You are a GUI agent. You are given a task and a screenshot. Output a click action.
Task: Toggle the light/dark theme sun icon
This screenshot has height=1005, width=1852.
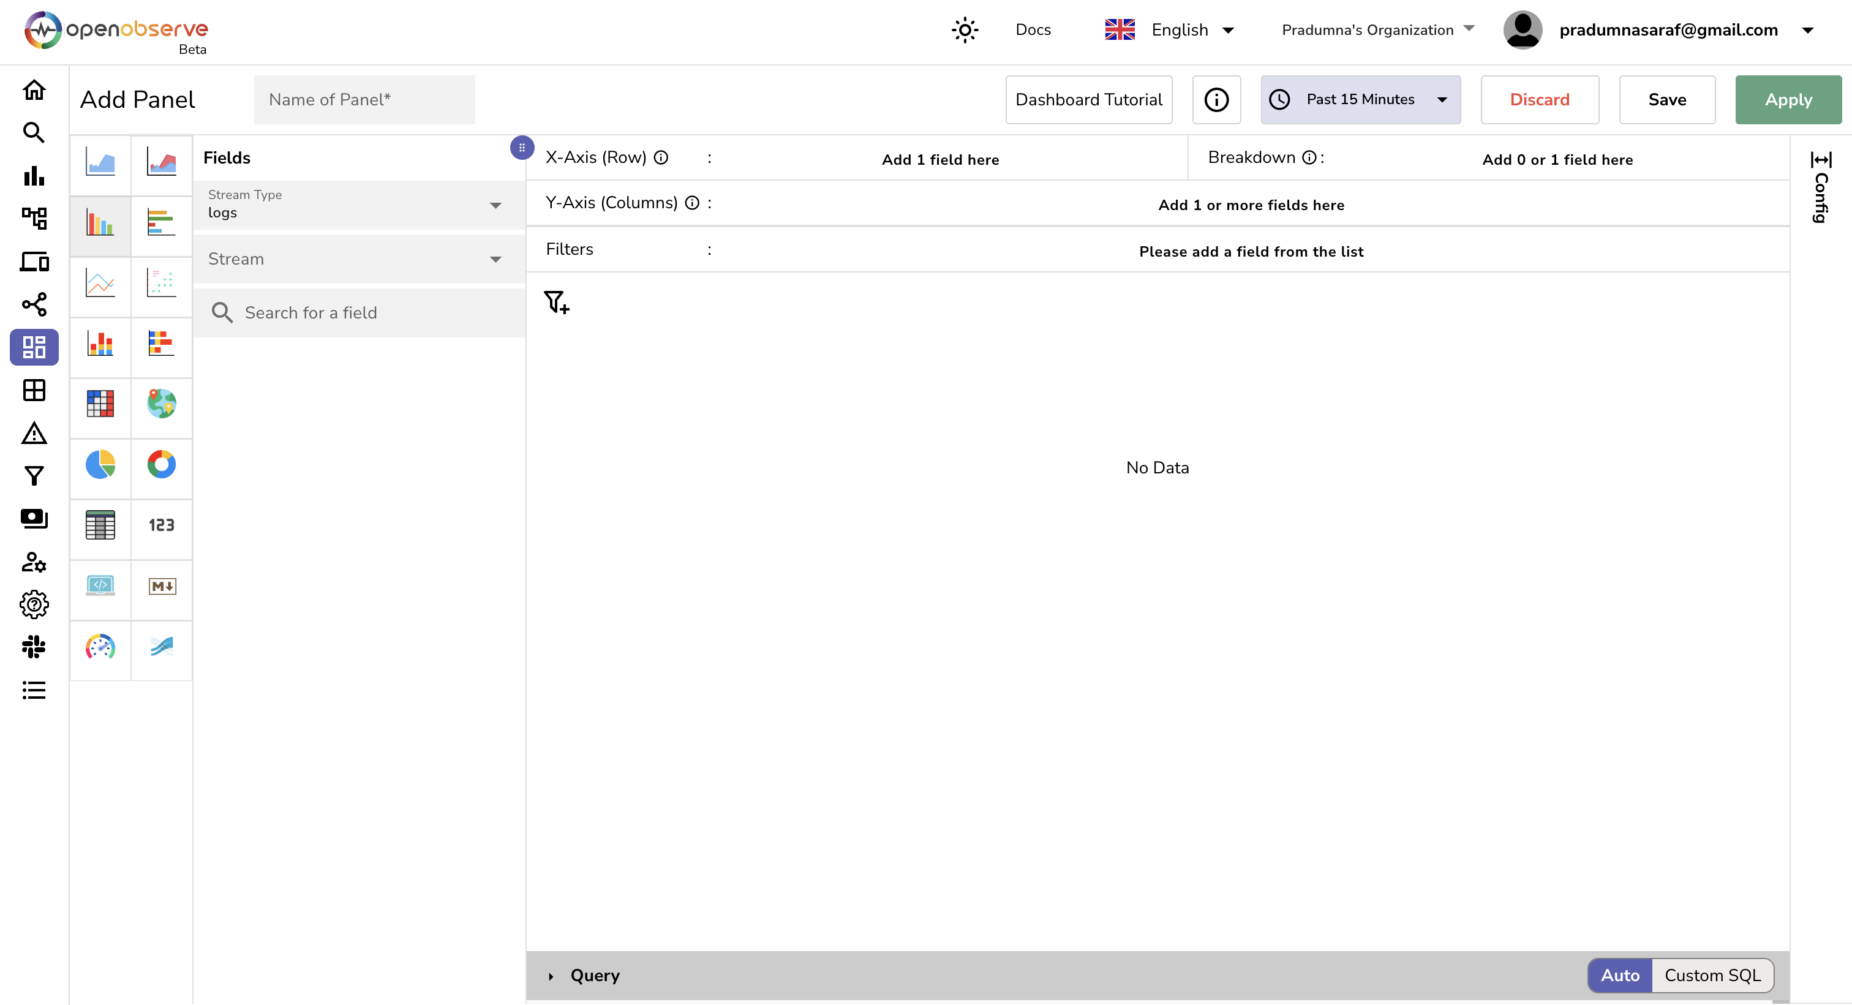pos(965,29)
